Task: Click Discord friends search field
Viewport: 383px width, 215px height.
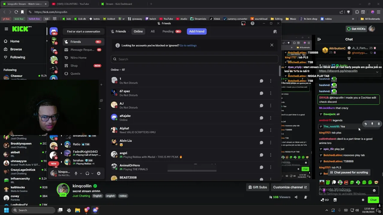Action: [x=194, y=59]
